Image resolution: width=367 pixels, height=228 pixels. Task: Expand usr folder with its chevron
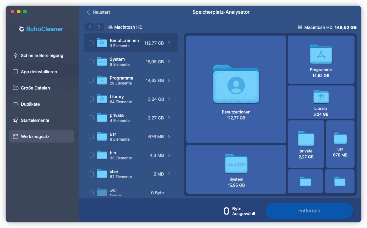pyautogui.click(x=169, y=136)
